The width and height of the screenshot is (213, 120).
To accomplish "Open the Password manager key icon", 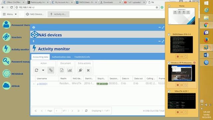I will (x=6, y=61).
